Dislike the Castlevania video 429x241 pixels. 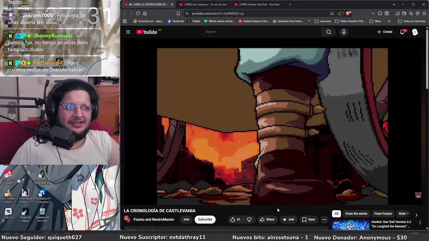[249, 220]
